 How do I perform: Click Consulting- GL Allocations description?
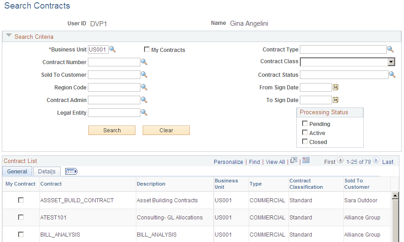click(x=169, y=217)
